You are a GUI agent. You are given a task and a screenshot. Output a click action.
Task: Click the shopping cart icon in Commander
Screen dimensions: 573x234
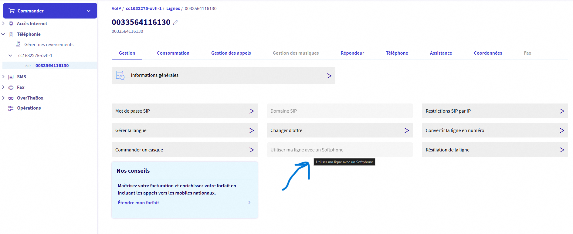12,11
